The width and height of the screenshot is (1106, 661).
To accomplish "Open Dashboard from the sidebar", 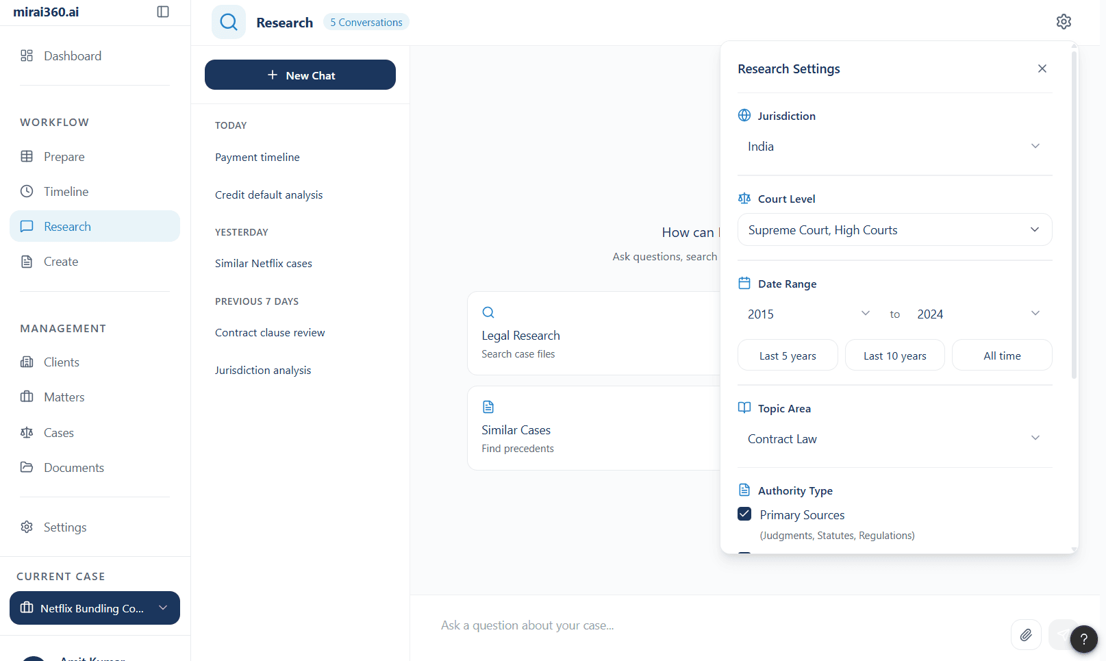I will coord(73,56).
